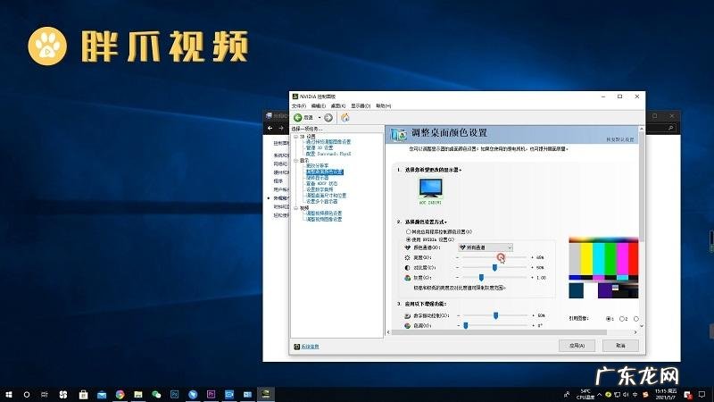Launch Chrome from the taskbar
714x402 pixels.
point(120,394)
